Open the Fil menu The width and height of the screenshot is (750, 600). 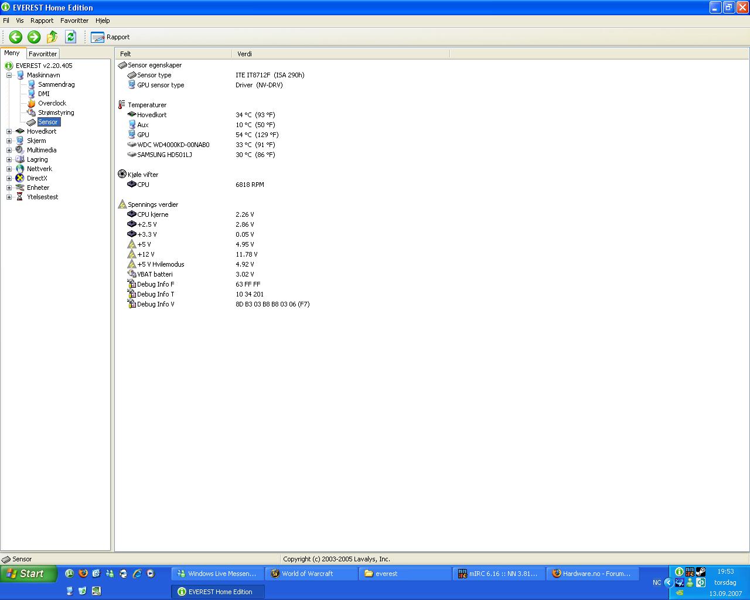[6, 21]
